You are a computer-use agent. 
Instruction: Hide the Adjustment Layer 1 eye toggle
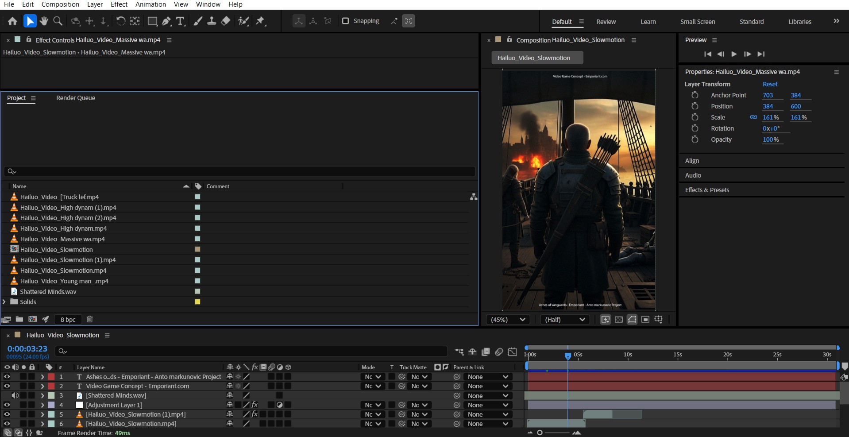coord(7,405)
